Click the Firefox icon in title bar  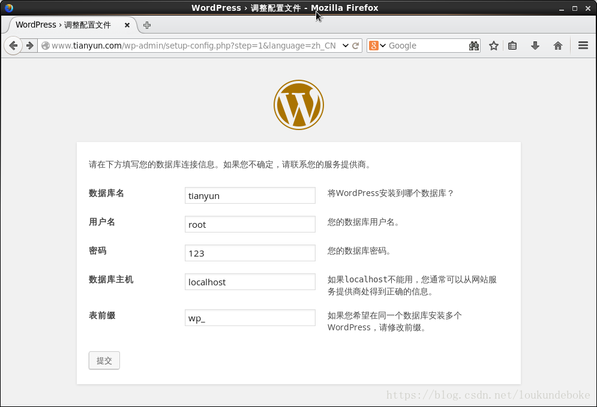[9, 8]
